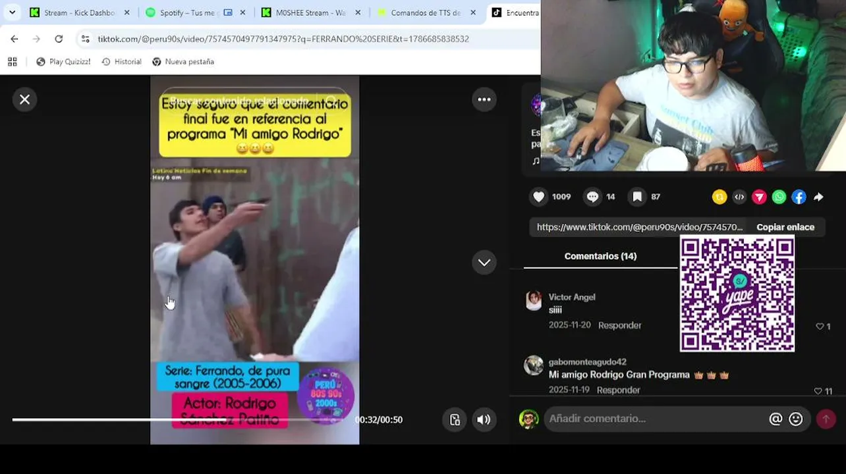Screen dimensions: 846x474
Task: Click the tiktok.com URL address bar
Action: point(283,39)
